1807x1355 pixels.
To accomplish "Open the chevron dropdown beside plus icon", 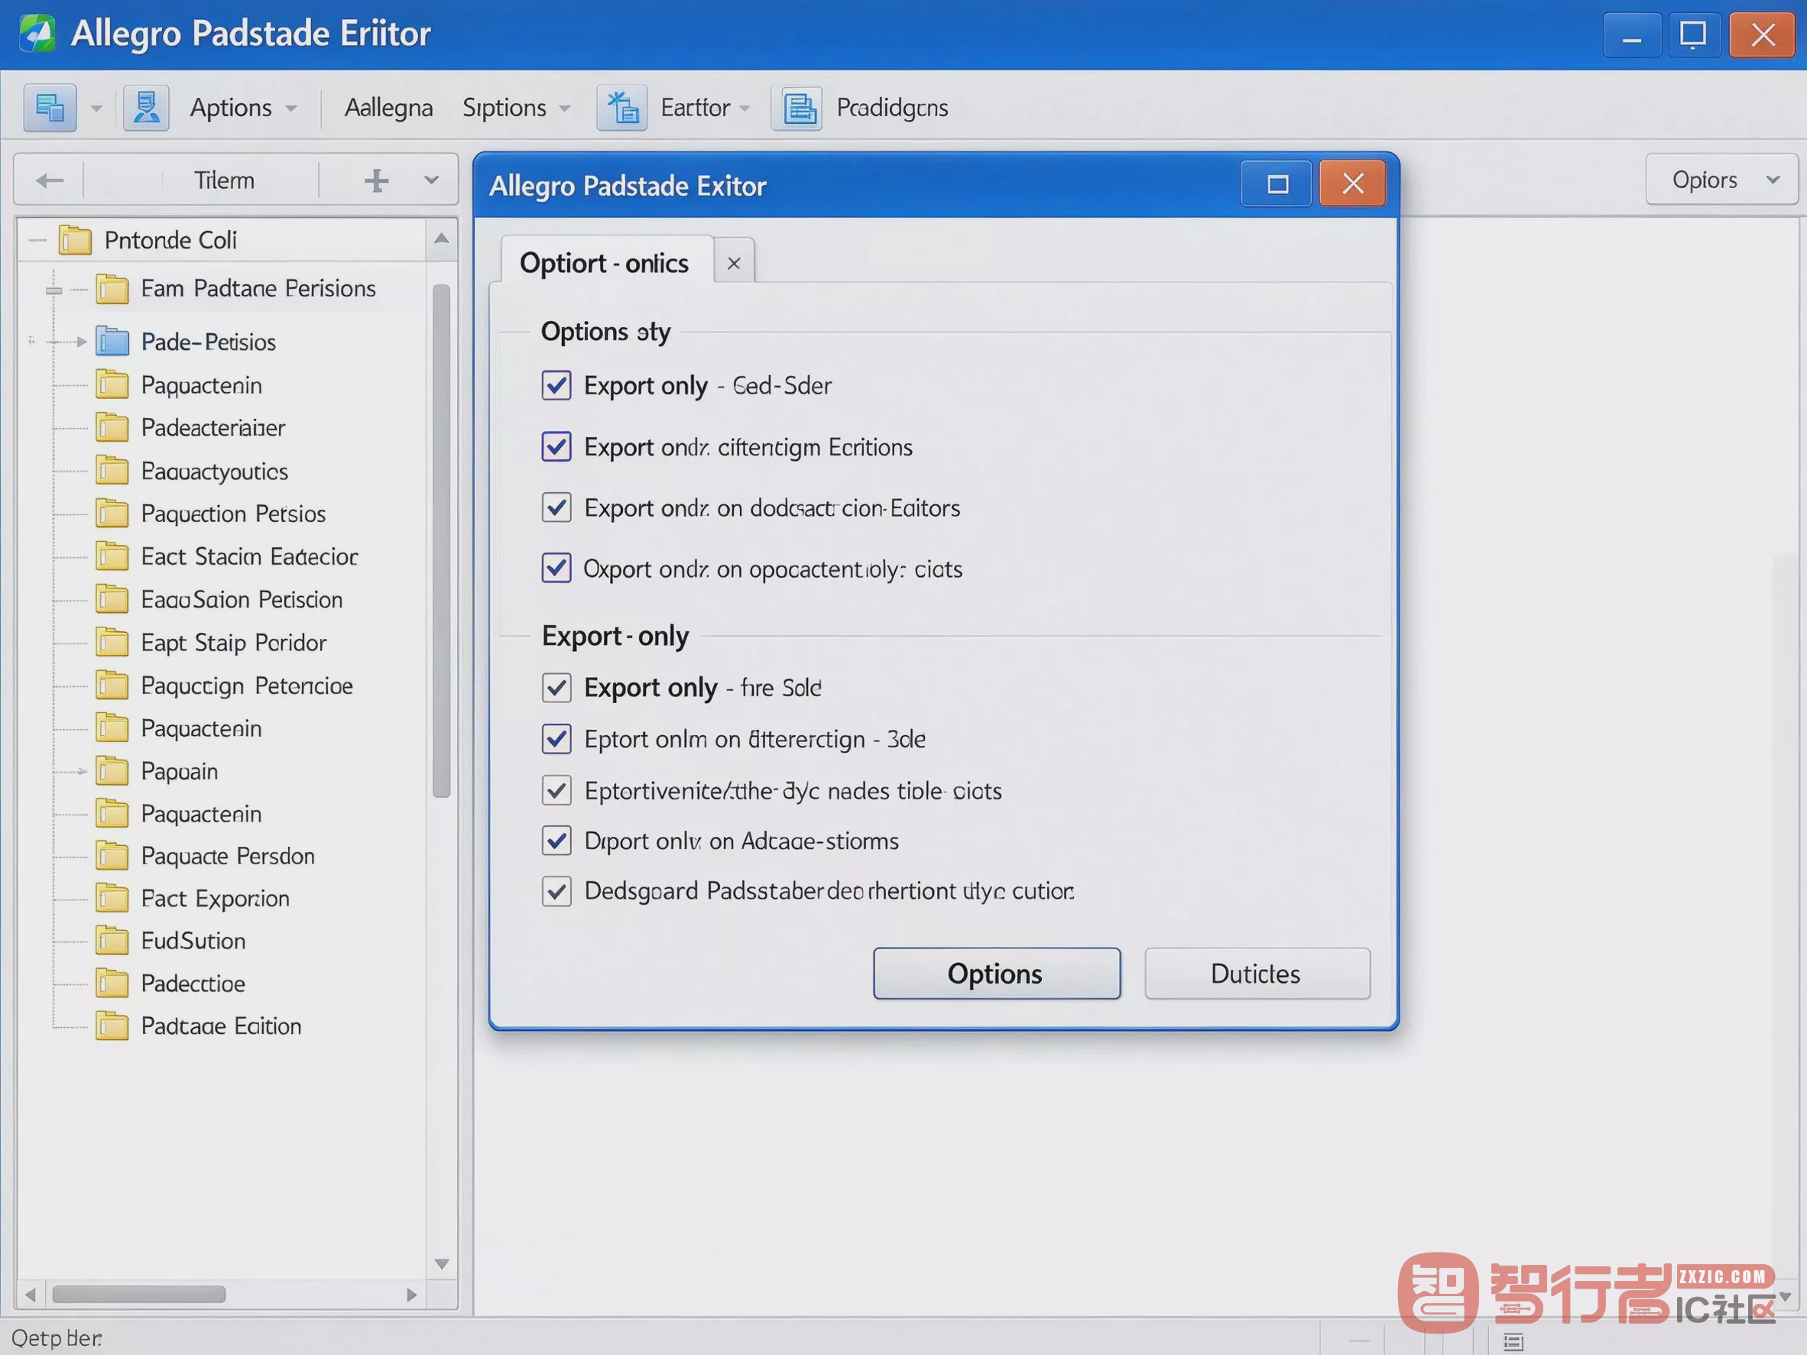I will [431, 180].
